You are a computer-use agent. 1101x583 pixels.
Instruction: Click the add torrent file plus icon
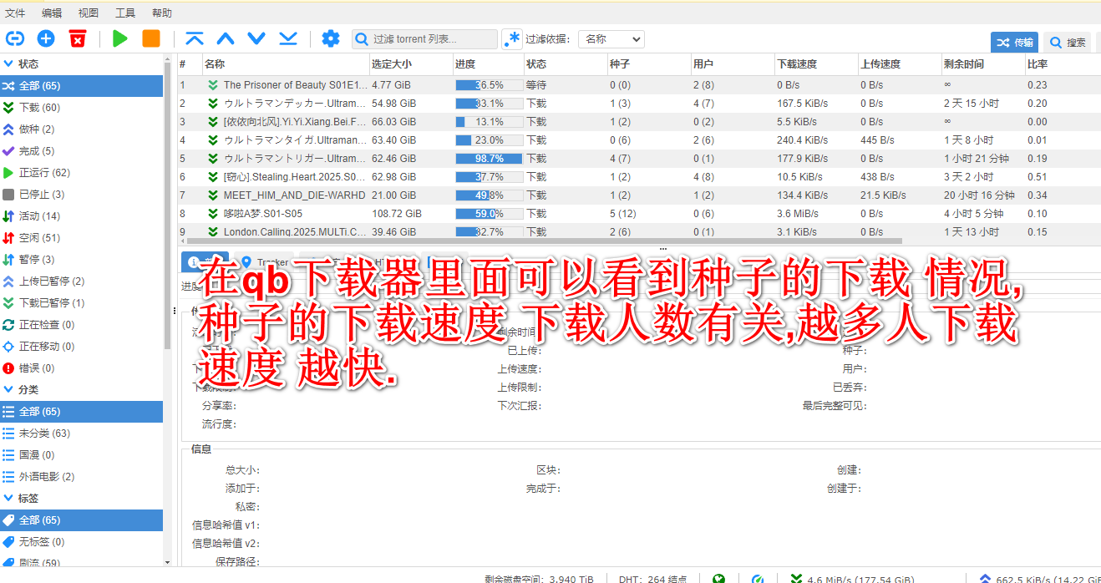point(46,38)
